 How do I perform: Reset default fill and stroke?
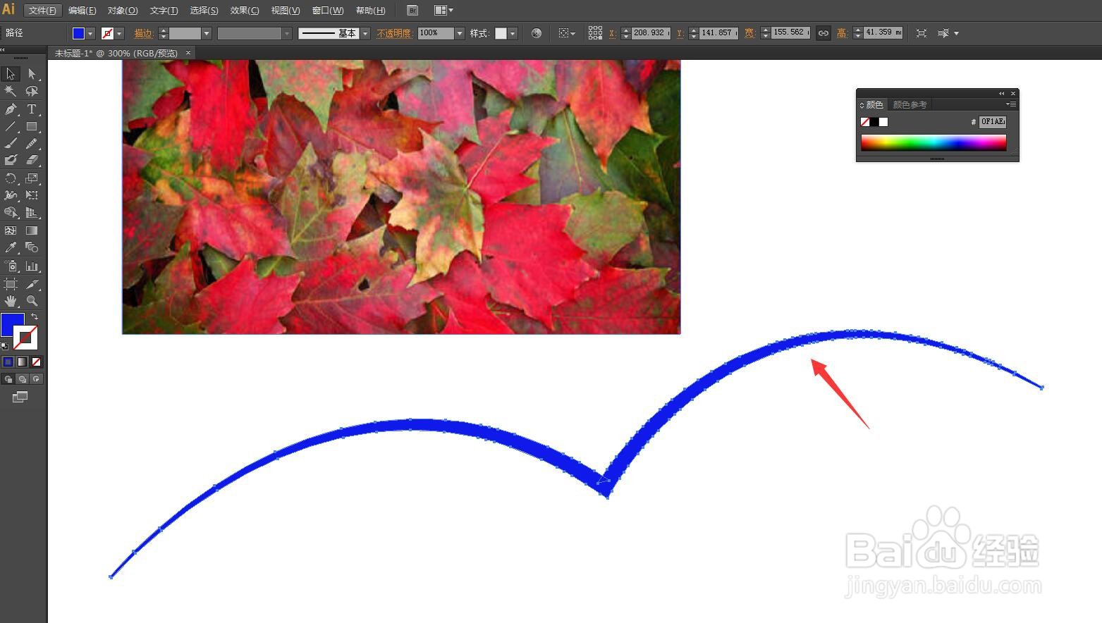(x=4, y=346)
